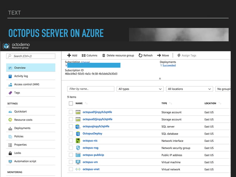The width and height of the screenshot is (236, 177).
Task: Click the Refresh button in toolbar
Action: (x=145, y=55)
